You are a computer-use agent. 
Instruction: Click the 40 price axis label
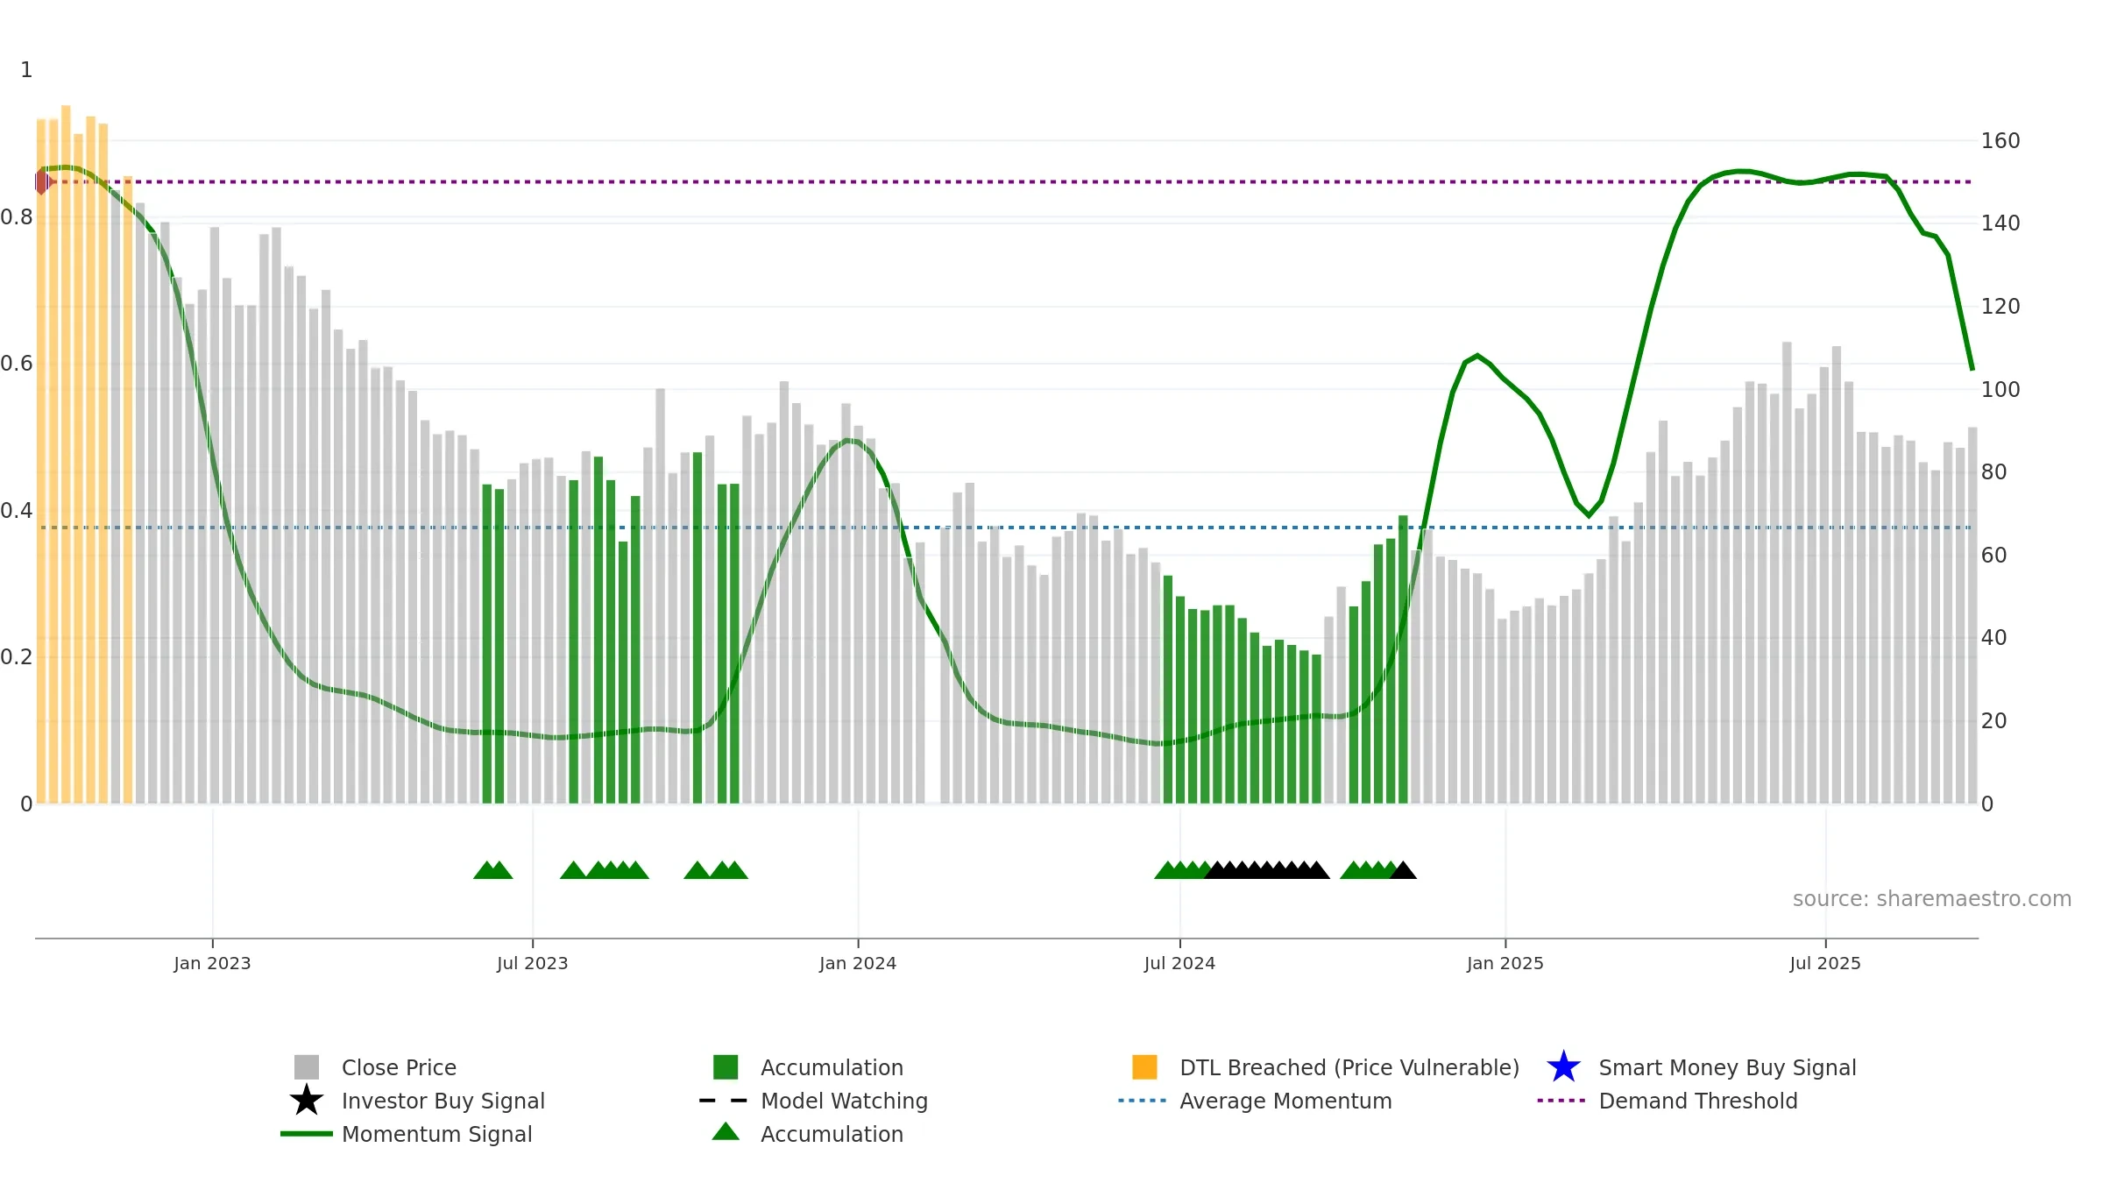coord(1993,638)
